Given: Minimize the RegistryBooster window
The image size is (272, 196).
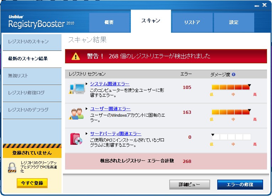Looking at the screenshot, I should click(x=257, y=6).
